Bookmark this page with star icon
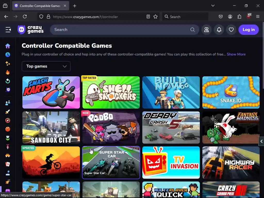 tap(155, 17)
